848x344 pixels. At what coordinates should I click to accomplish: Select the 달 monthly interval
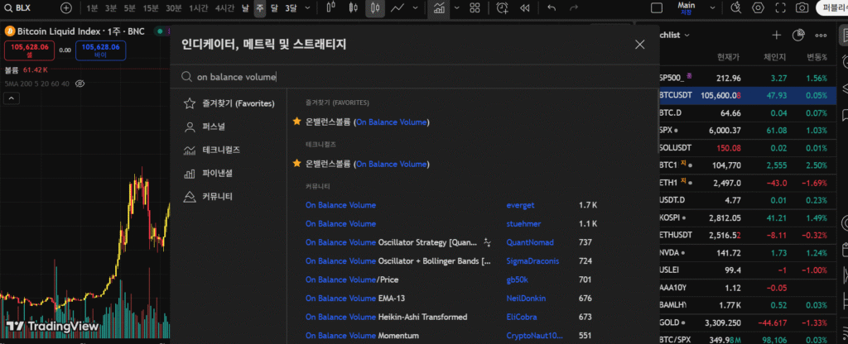[x=274, y=8]
